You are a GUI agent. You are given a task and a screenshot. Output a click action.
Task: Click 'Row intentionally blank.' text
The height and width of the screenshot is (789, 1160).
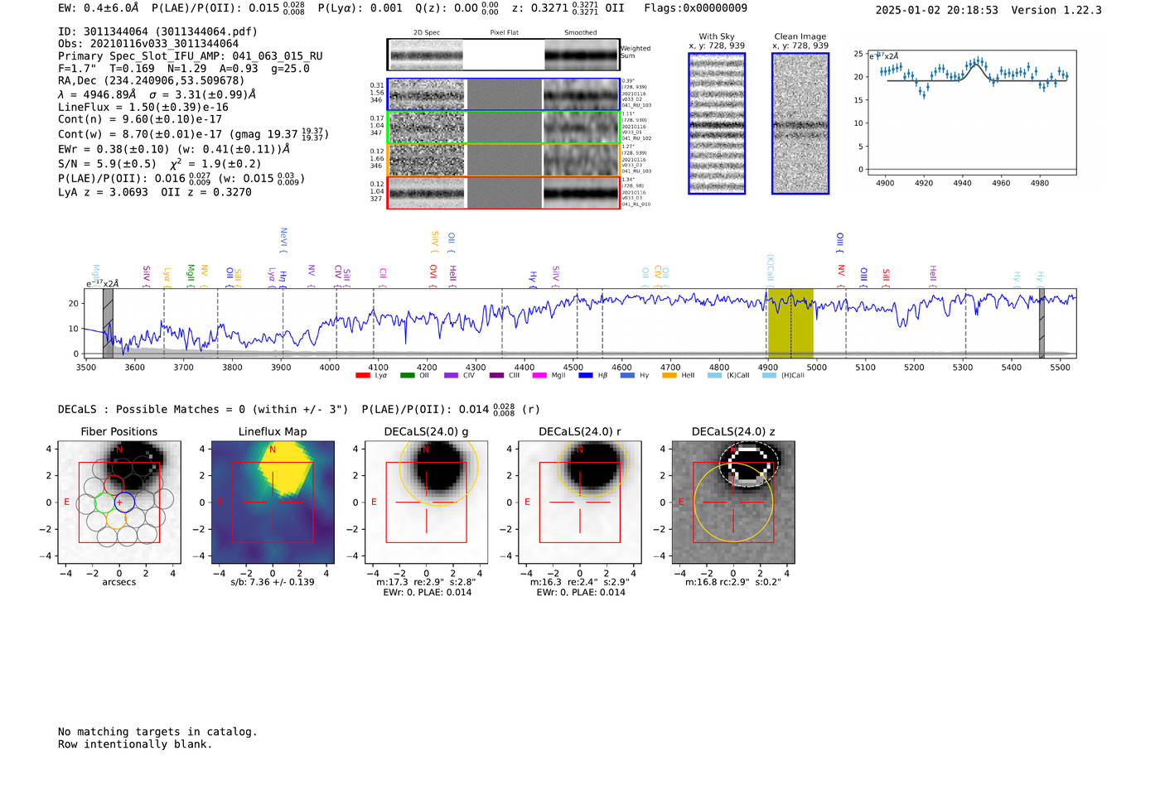click(x=135, y=744)
